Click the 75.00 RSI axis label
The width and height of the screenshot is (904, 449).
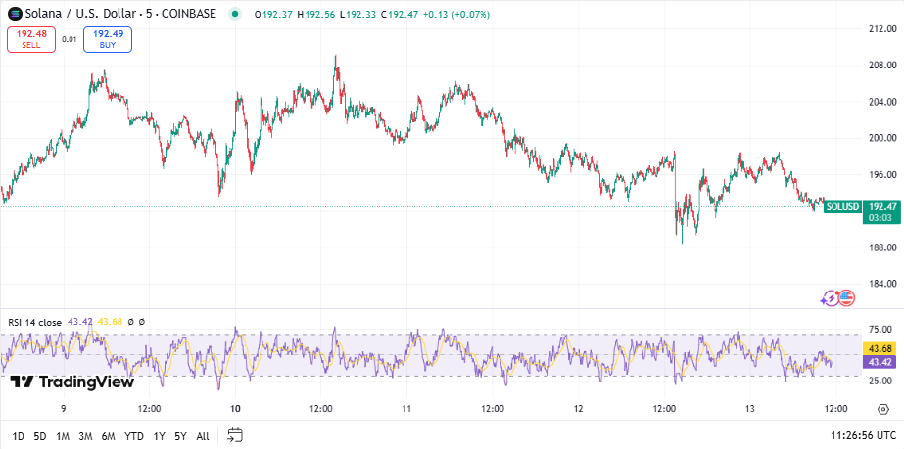pyautogui.click(x=880, y=330)
